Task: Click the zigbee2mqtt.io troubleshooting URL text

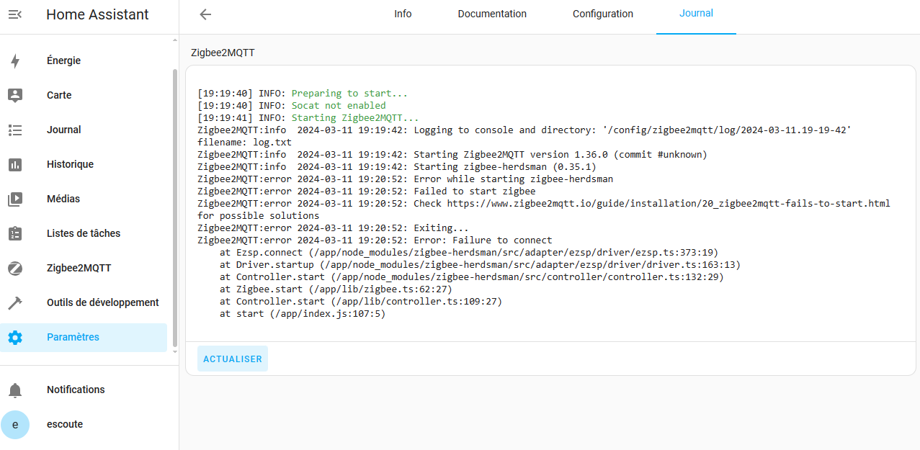Action: tap(669, 204)
